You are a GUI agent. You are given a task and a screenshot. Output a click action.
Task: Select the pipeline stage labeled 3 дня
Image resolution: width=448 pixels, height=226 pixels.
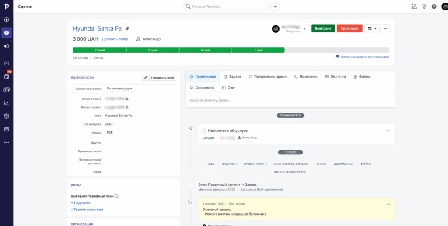258,50
